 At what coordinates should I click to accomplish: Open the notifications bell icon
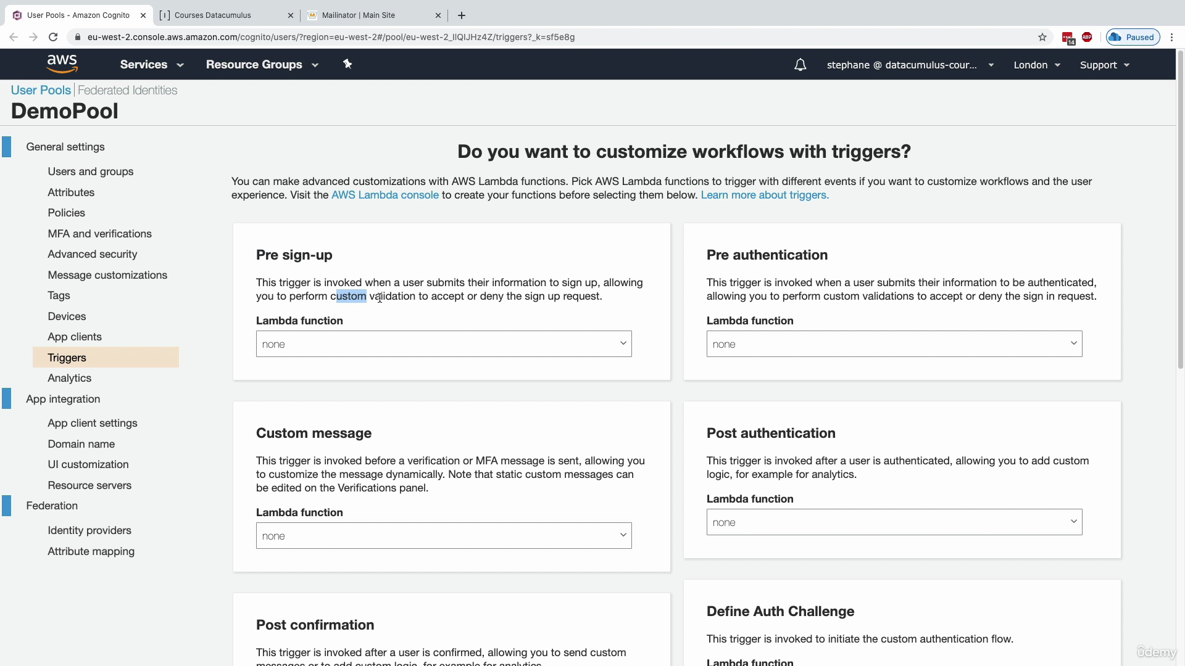pos(800,65)
